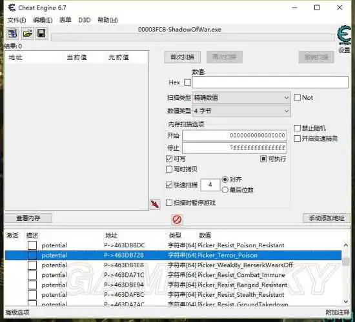This screenshot has height=322, width=355.
Task: Click the save floppy disk icon
Action: (41, 33)
